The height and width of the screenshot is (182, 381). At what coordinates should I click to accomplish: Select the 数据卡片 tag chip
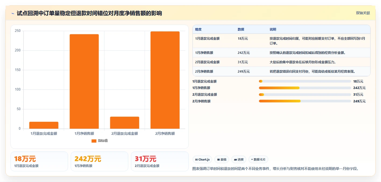258,159
